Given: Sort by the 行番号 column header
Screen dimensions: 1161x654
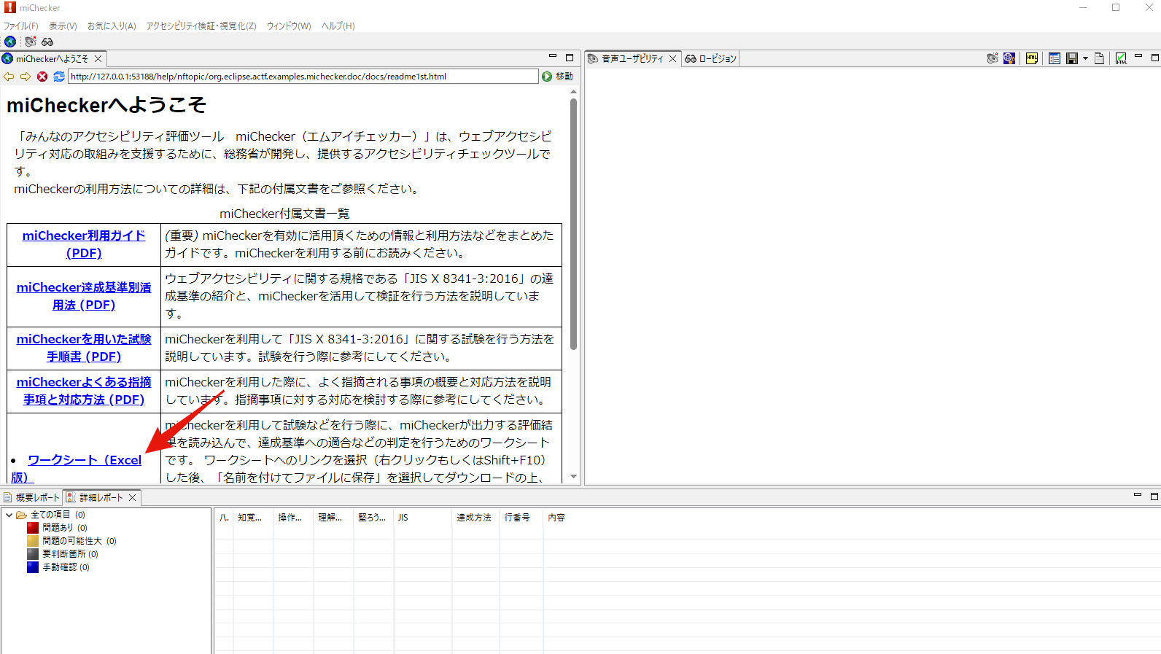Looking at the screenshot, I should [521, 518].
